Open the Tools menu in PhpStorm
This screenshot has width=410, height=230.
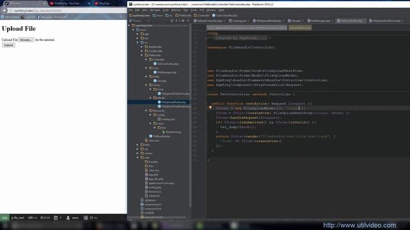(x=193, y=10)
